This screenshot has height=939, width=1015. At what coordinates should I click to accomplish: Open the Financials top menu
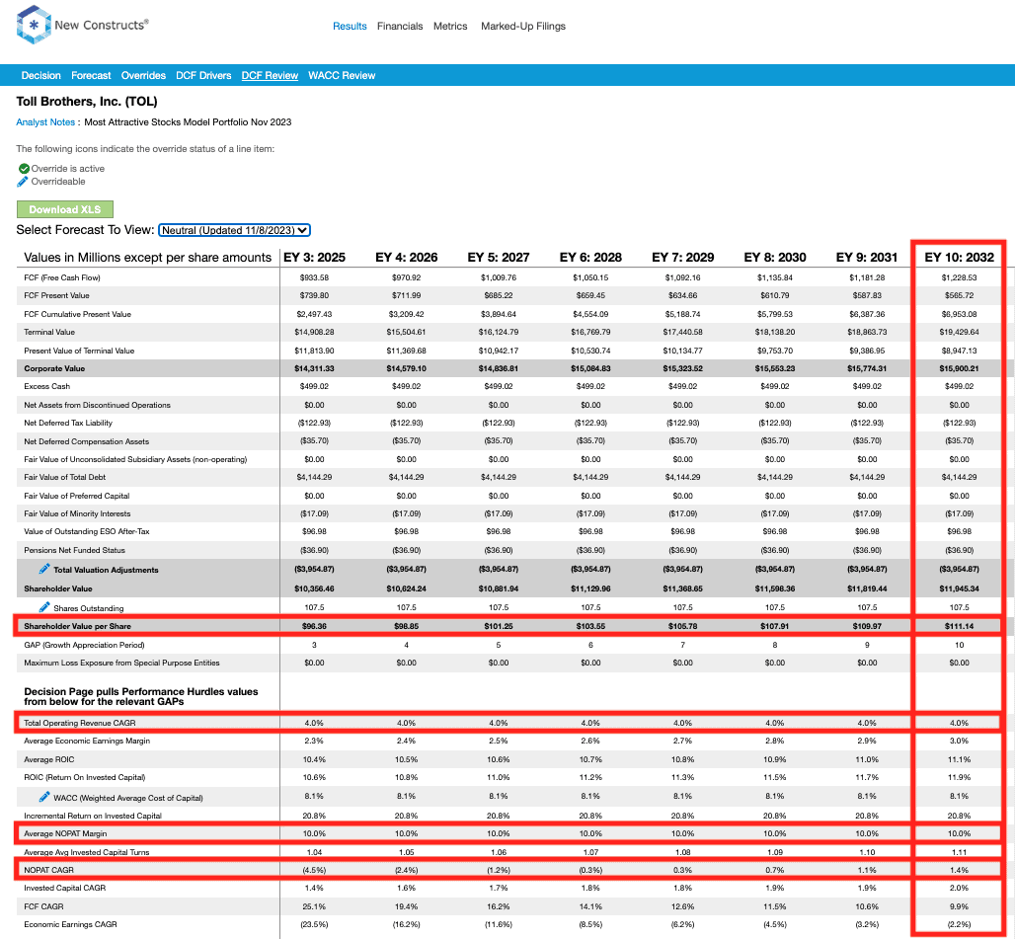400,26
